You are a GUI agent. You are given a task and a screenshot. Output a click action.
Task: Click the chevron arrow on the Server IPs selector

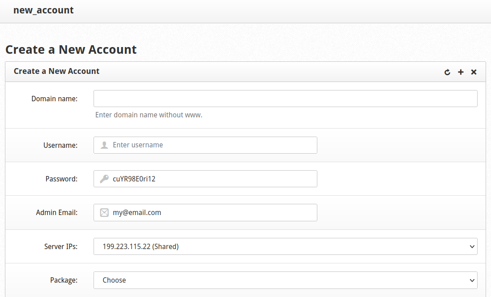tap(472, 246)
